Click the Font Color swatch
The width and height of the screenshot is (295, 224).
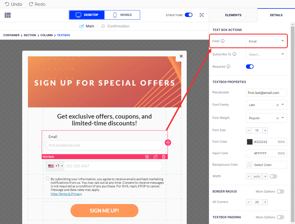[x=250, y=142]
